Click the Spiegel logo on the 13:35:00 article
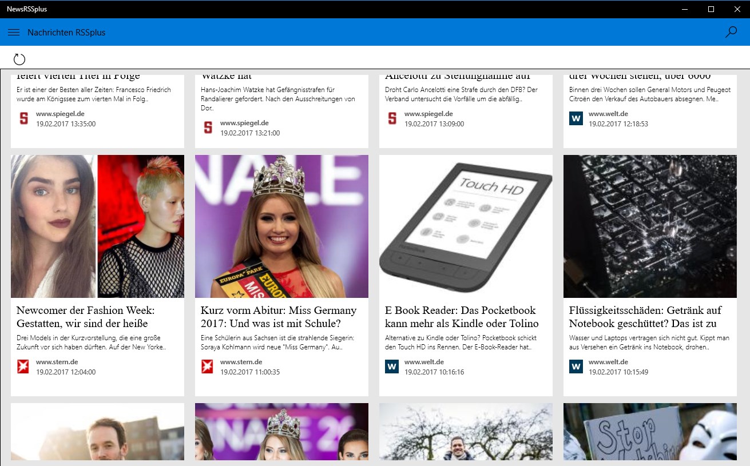The image size is (750, 466). point(23,118)
